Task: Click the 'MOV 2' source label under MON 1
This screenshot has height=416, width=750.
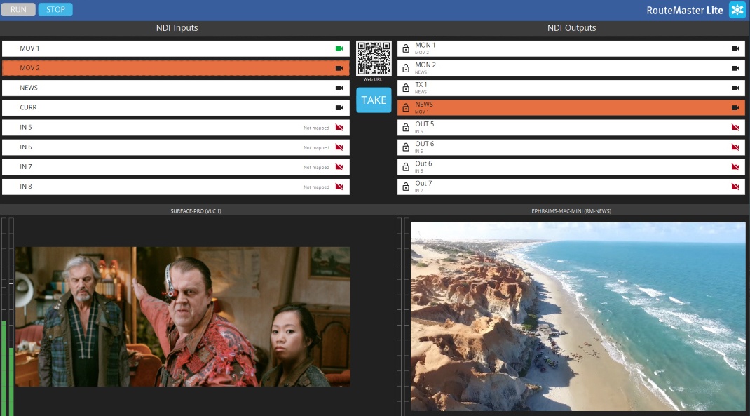Action: pos(422,53)
